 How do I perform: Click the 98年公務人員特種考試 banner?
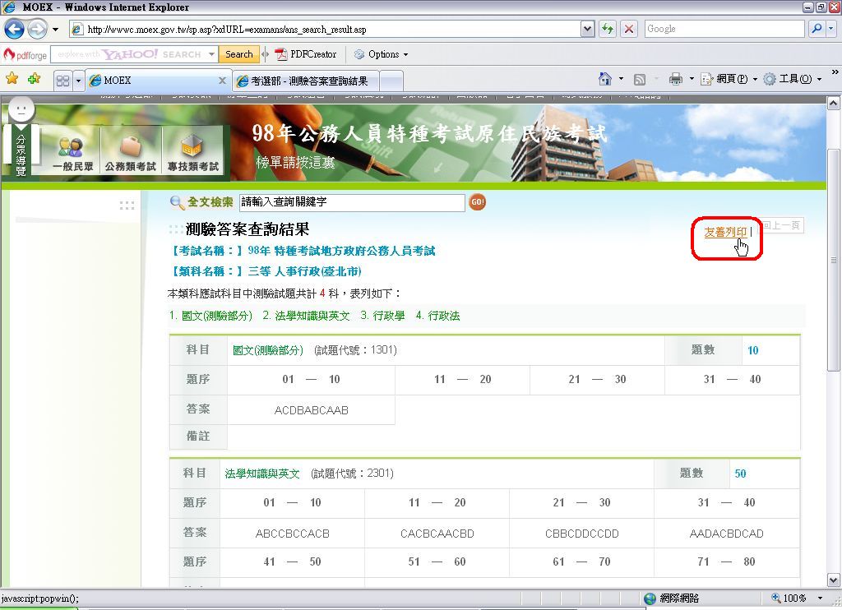coord(429,134)
